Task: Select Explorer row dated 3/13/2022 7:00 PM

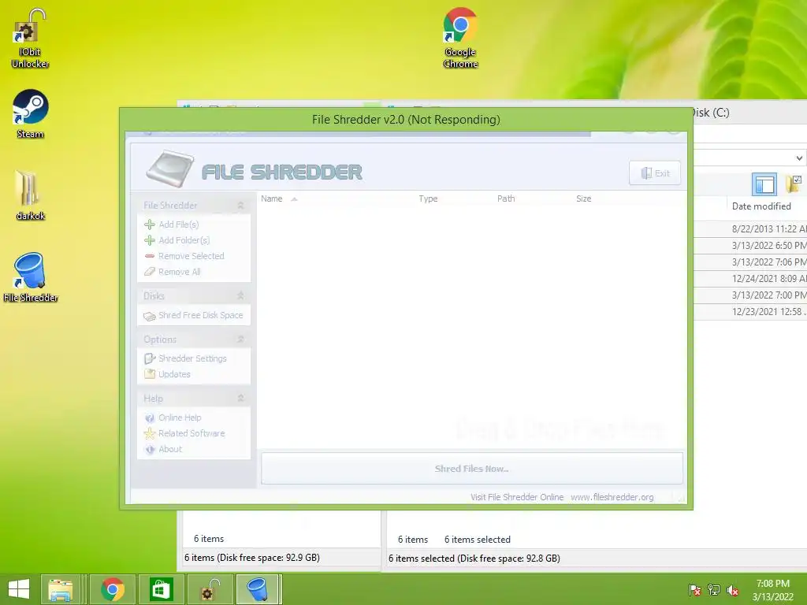Action: (x=750, y=295)
